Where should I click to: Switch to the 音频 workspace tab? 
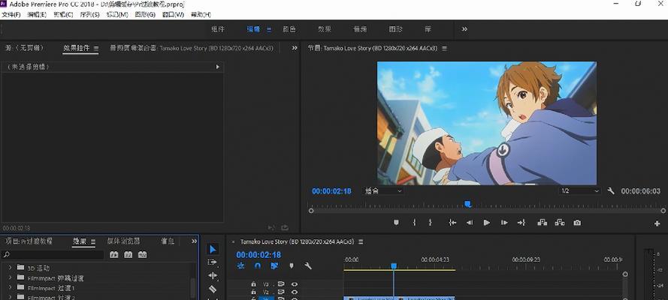click(360, 29)
